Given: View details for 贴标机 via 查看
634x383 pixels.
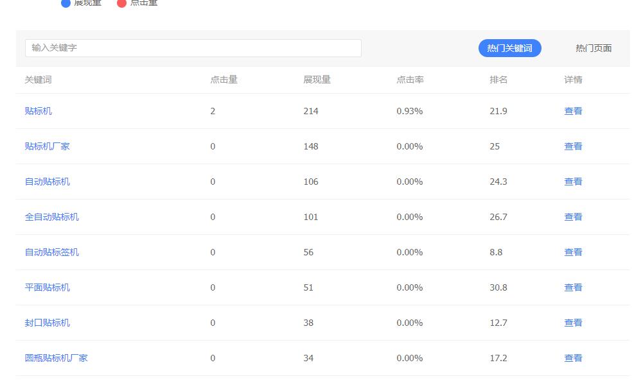Looking at the screenshot, I should coord(572,110).
